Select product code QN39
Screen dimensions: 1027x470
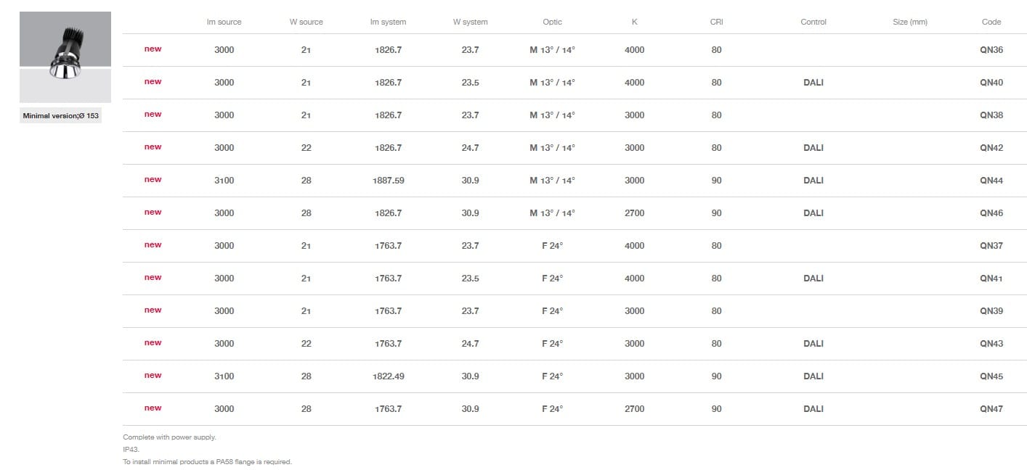pyautogui.click(x=991, y=311)
